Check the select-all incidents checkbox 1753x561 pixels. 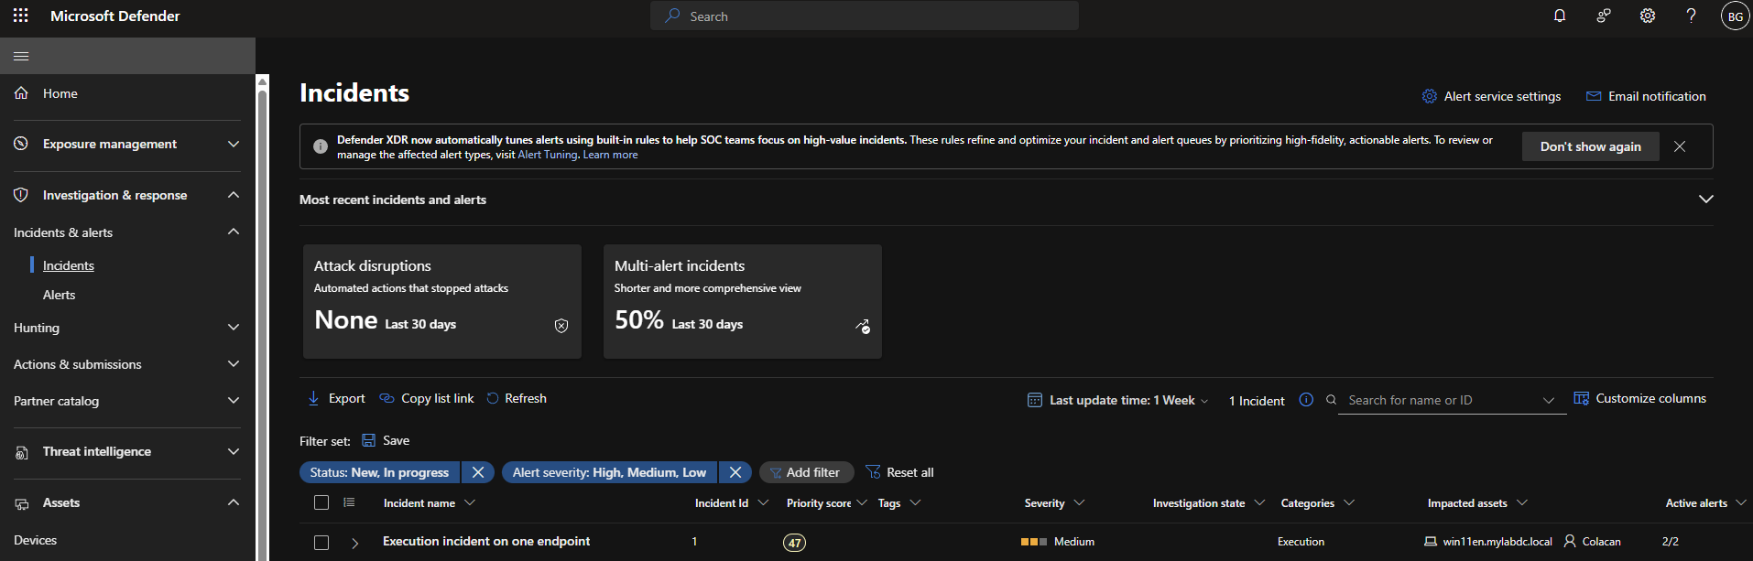click(x=321, y=502)
